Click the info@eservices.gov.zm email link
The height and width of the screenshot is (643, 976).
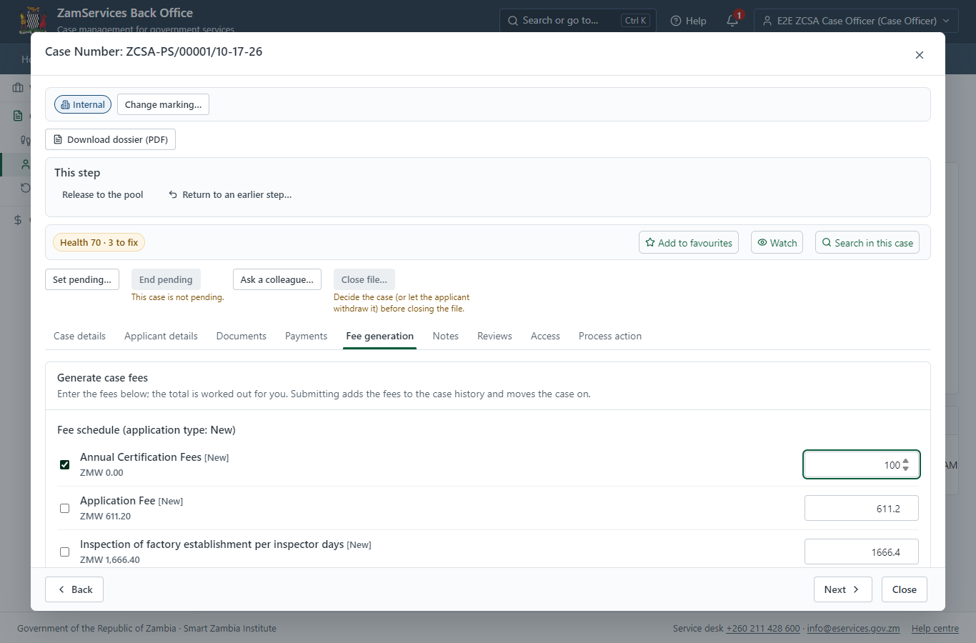[x=853, y=628]
